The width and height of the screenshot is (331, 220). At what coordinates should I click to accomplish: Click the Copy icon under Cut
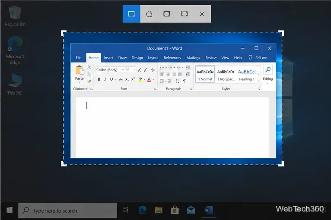(x=89, y=74)
